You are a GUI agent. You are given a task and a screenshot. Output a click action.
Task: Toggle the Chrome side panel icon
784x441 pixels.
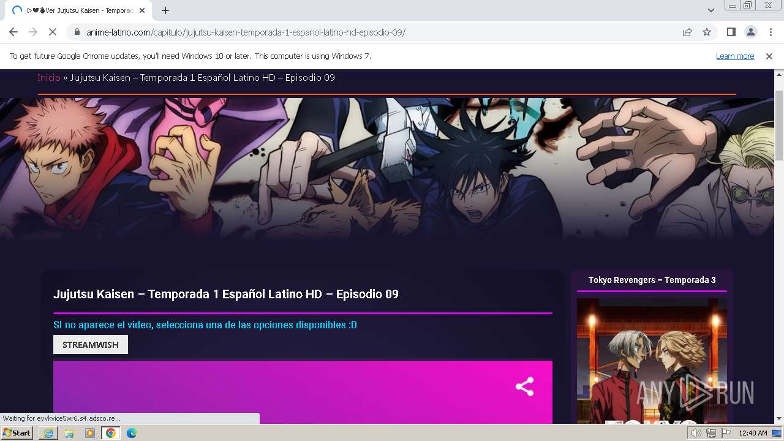731,32
